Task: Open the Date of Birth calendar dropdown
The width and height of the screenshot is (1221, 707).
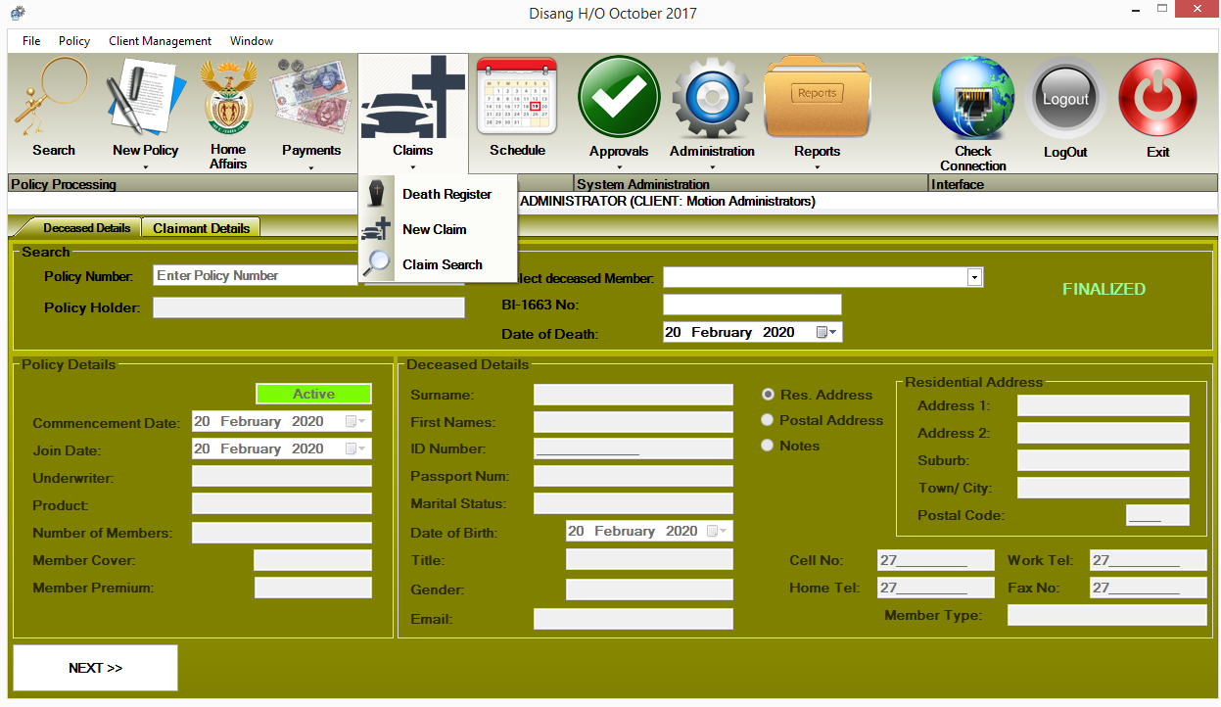Action: tap(725, 531)
